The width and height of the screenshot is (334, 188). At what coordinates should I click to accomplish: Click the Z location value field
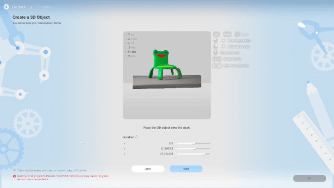167,154
